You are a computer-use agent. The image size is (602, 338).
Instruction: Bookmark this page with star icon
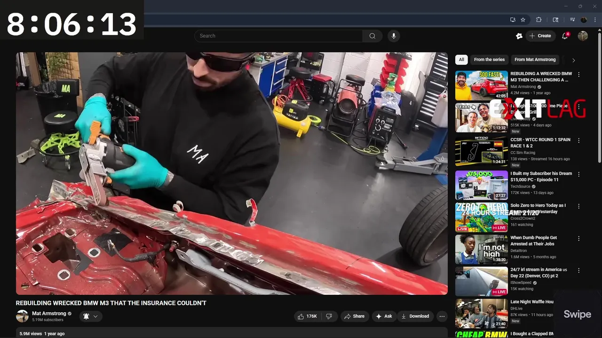tap(523, 20)
